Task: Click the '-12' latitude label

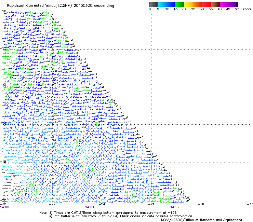Action: tap(3, 48)
